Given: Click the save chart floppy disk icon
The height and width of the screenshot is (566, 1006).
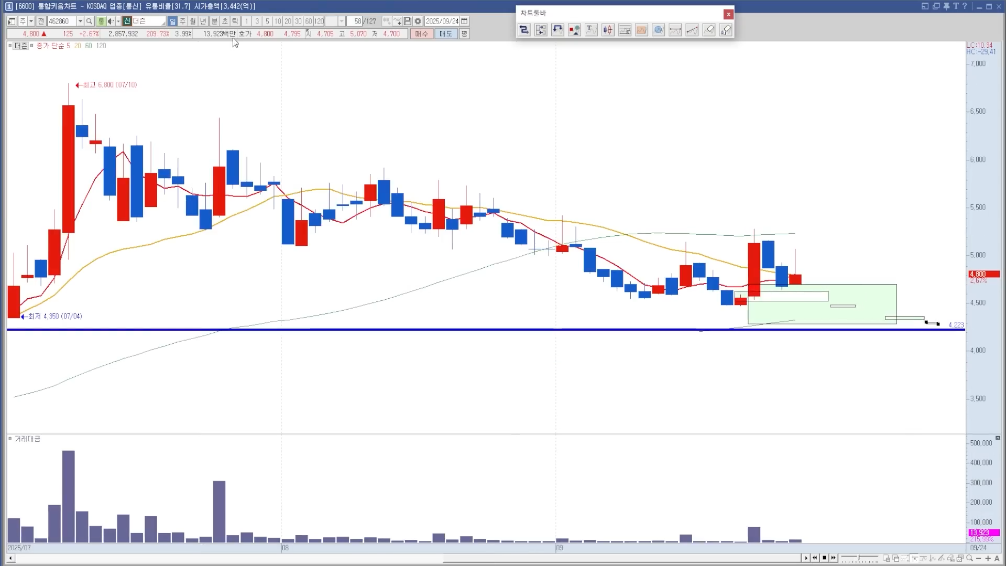Looking at the screenshot, I should click(407, 21).
